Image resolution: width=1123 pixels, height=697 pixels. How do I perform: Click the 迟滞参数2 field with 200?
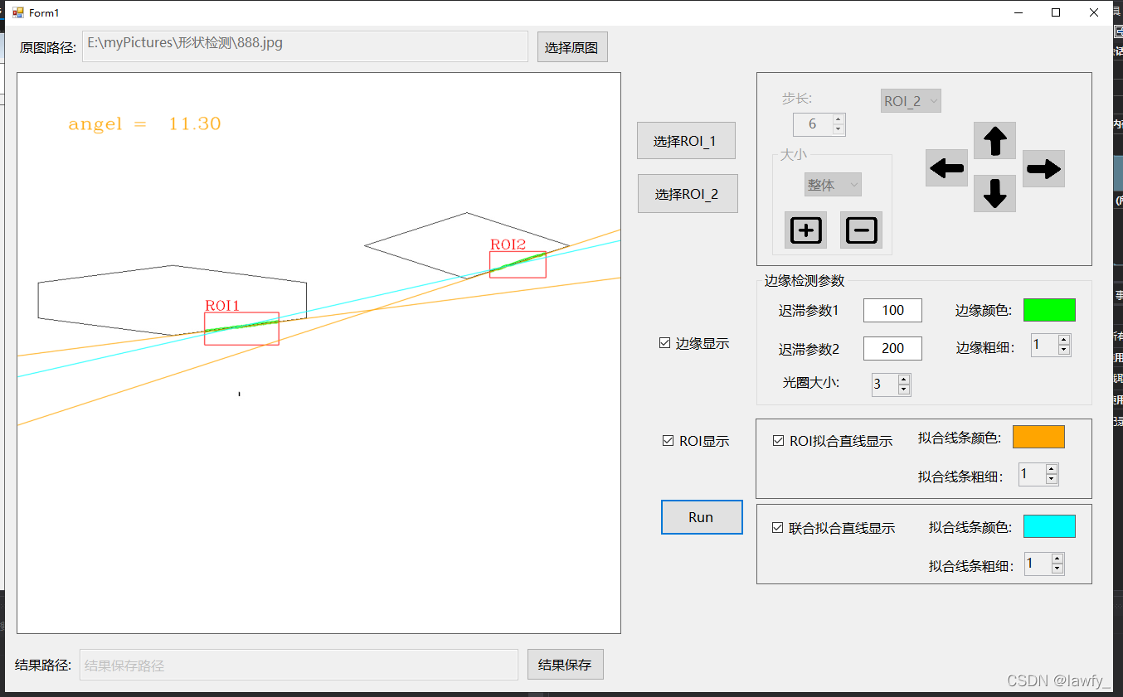coord(892,348)
